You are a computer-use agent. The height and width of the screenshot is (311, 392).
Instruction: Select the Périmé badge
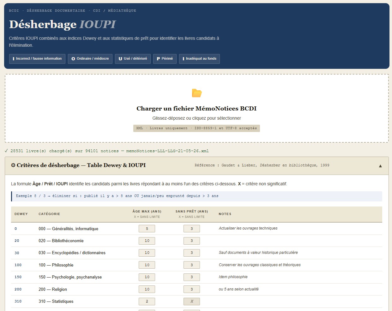coord(165,59)
